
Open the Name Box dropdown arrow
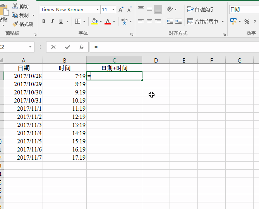point(30,47)
